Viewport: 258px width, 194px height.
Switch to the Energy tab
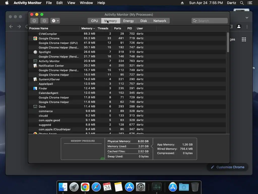point(128,21)
